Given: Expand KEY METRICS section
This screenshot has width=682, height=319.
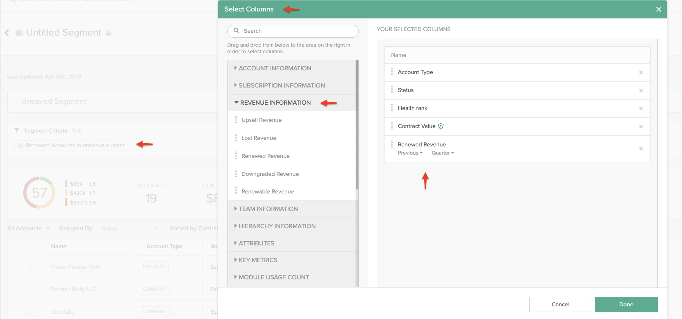Looking at the screenshot, I should point(292,260).
